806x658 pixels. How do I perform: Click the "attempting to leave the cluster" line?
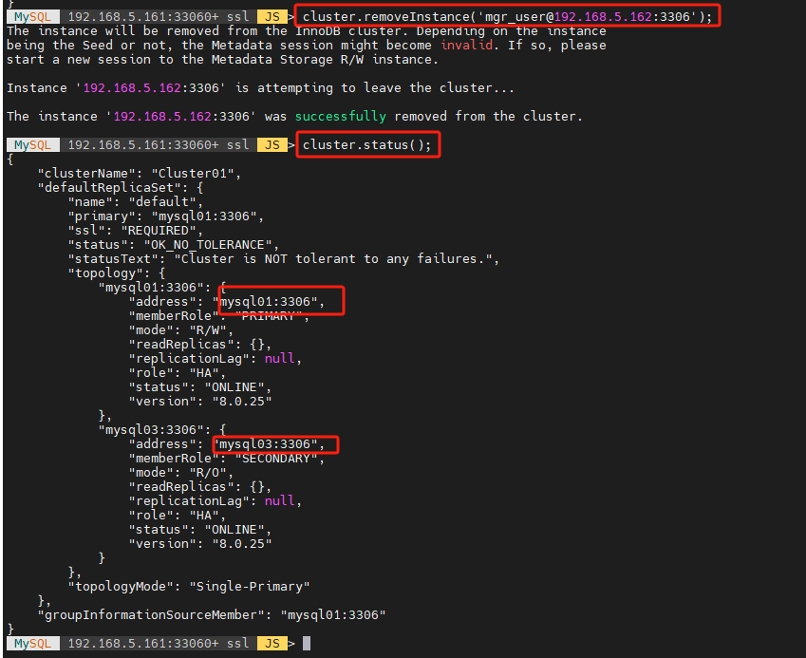(x=261, y=88)
